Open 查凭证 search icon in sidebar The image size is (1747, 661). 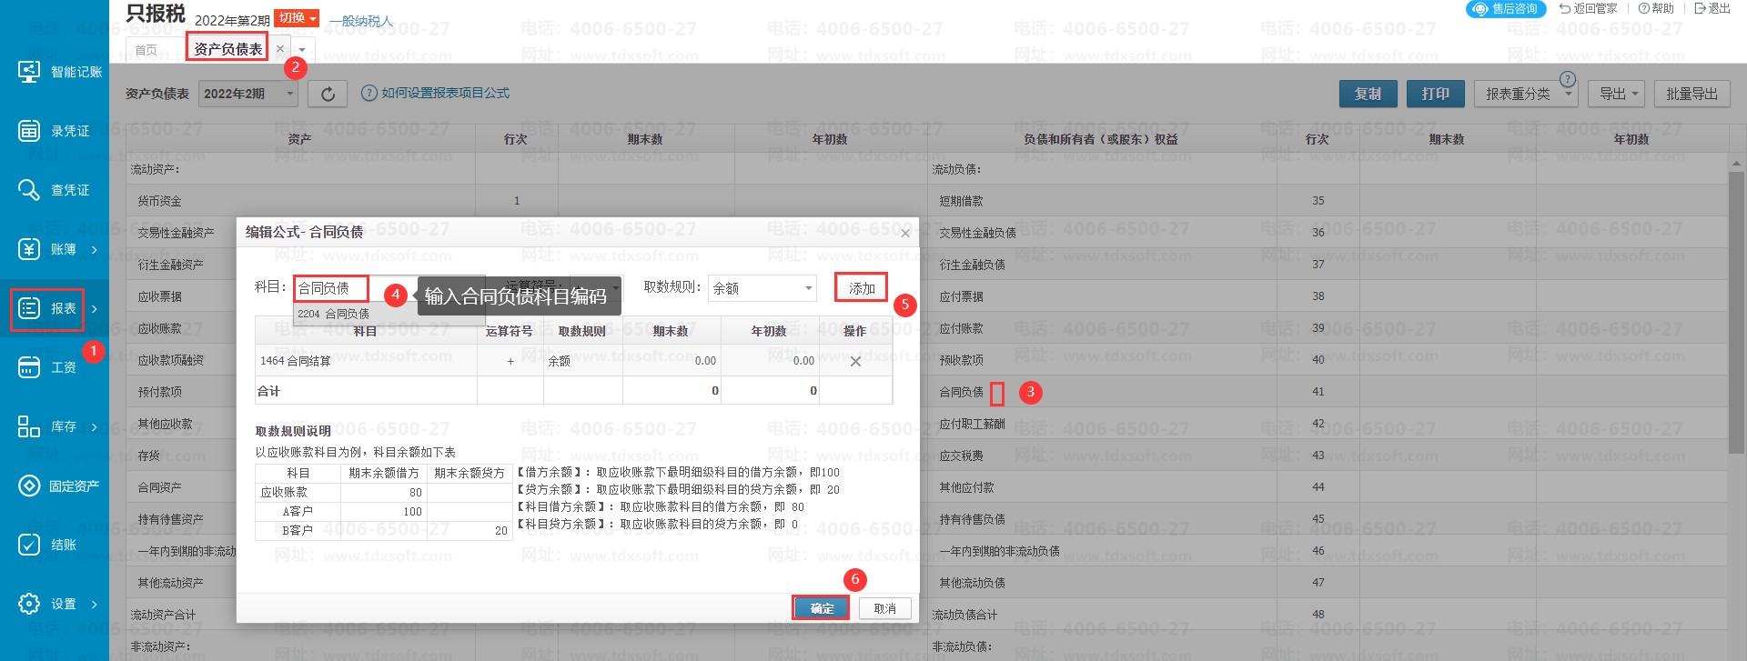point(29,190)
